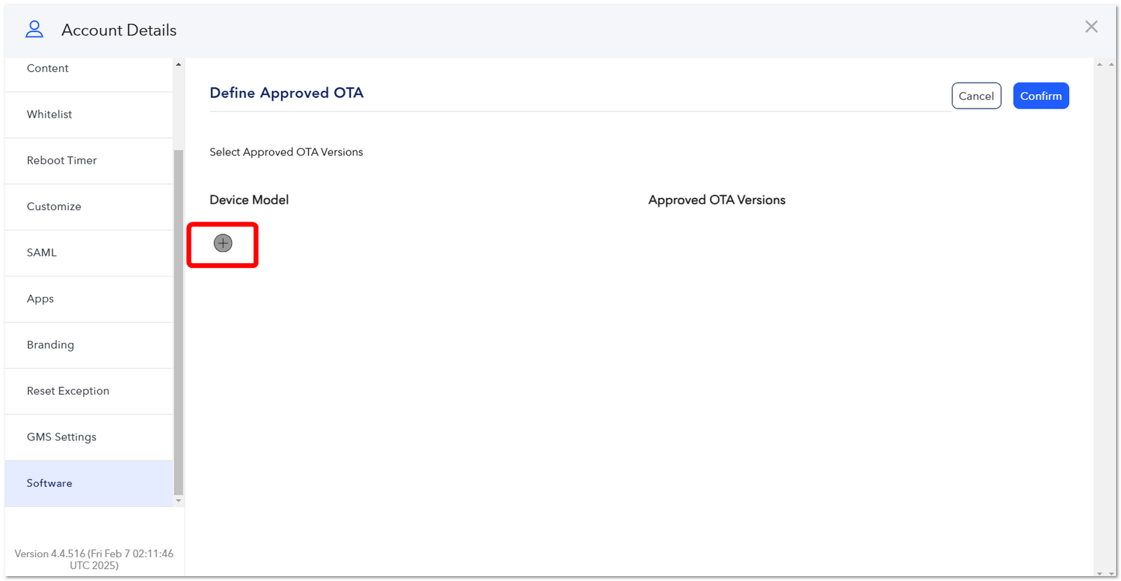Select Reset Exception in sidebar
The height and width of the screenshot is (581, 1121).
[x=88, y=391]
